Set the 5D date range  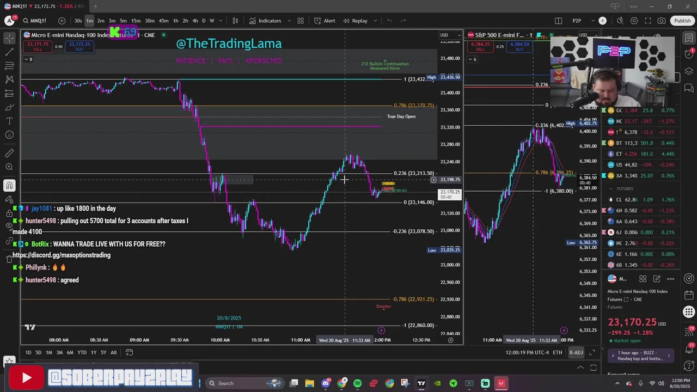click(x=38, y=352)
